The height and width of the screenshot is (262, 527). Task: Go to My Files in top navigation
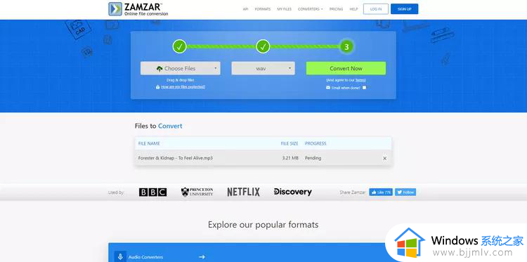click(285, 9)
